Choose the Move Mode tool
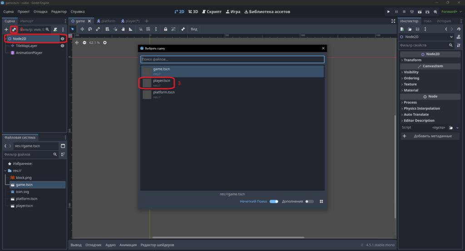The width and height of the screenshot is (465, 251). pos(82,29)
